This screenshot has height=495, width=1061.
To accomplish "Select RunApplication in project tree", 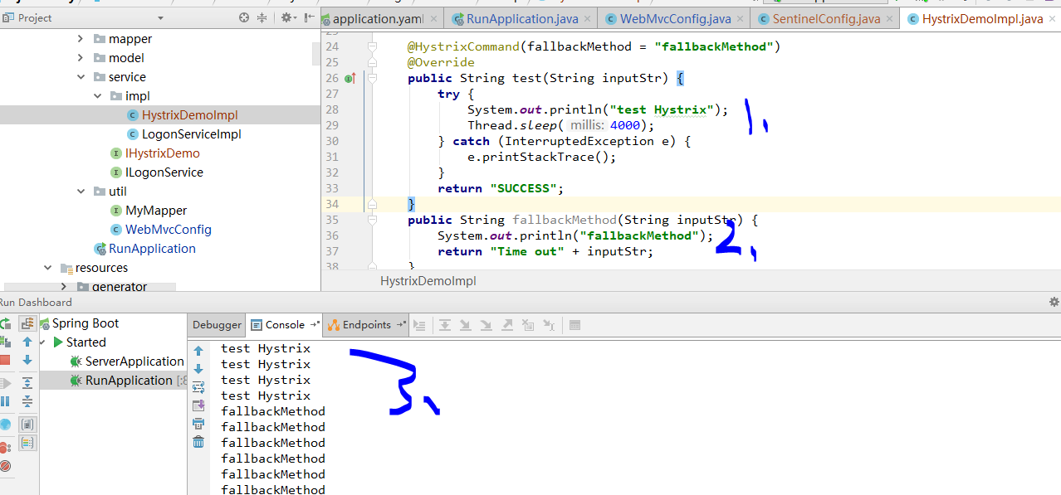I will pos(152,249).
